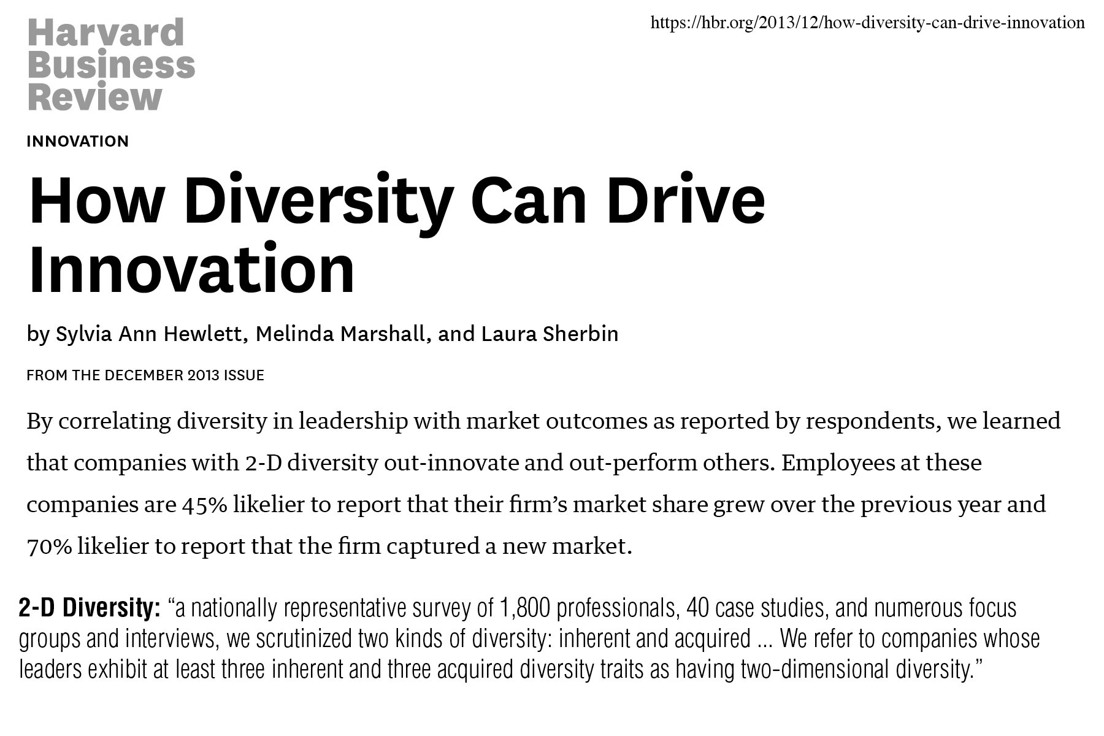Select the INNOVATION section label
The width and height of the screenshot is (1104, 736).
tap(77, 141)
